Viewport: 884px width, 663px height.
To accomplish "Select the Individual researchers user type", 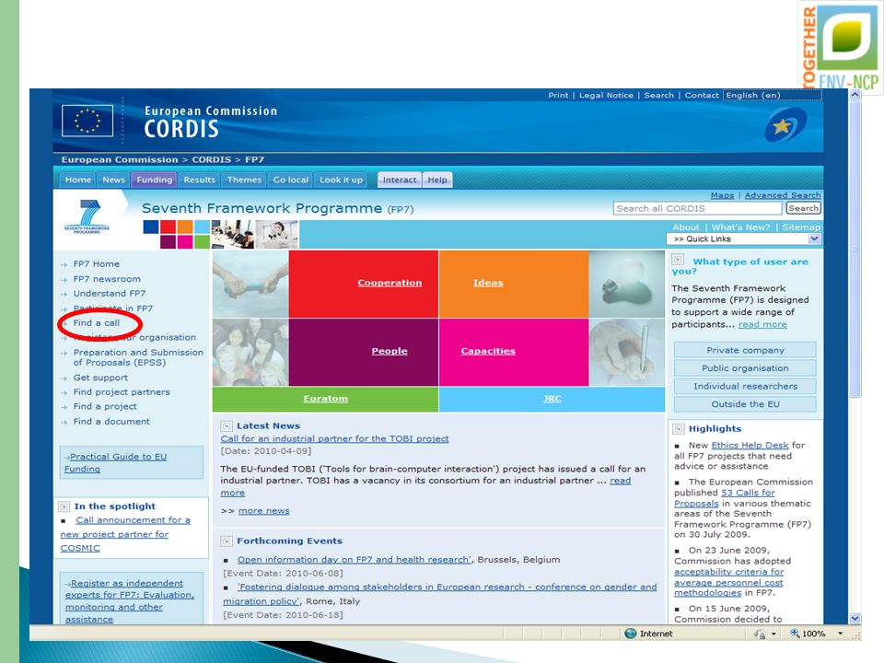I will click(745, 386).
